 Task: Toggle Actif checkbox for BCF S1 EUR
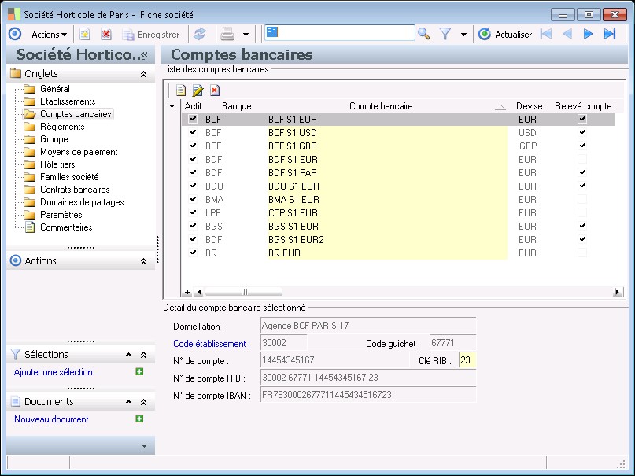(193, 120)
